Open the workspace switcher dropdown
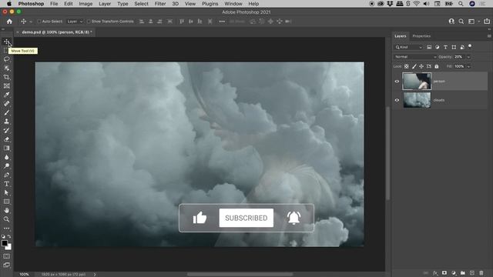The width and height of the screenshot is (493, 277). point(473,22)
